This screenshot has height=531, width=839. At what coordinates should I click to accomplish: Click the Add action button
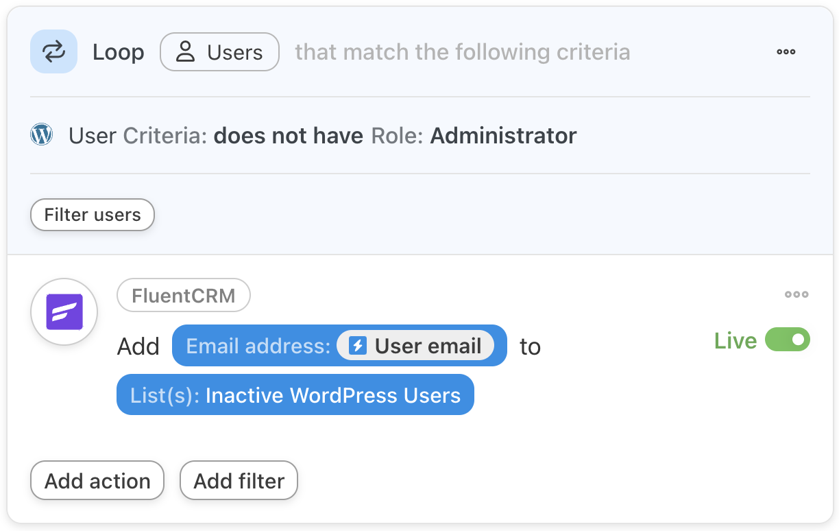[x=97, y=481]
